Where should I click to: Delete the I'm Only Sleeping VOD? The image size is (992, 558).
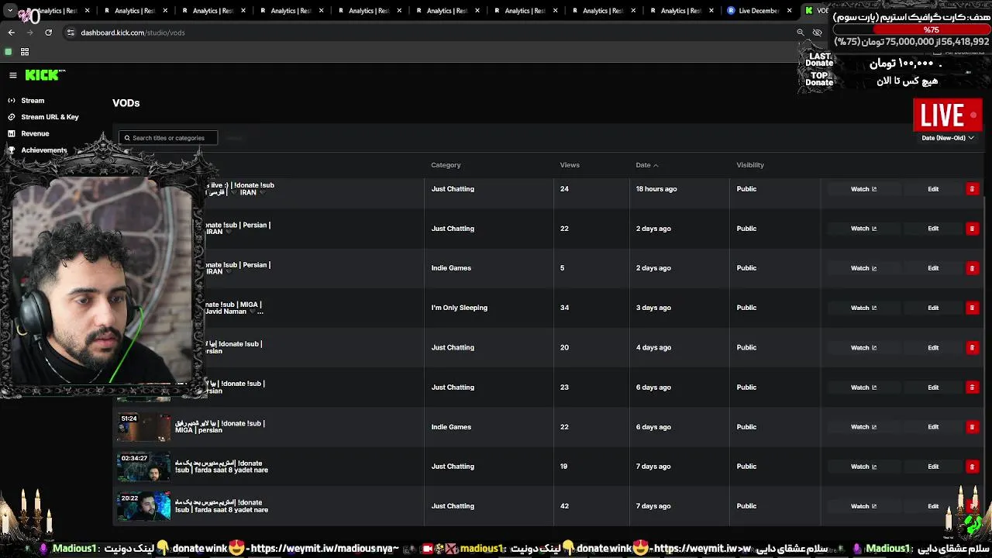tap(972, 308)
